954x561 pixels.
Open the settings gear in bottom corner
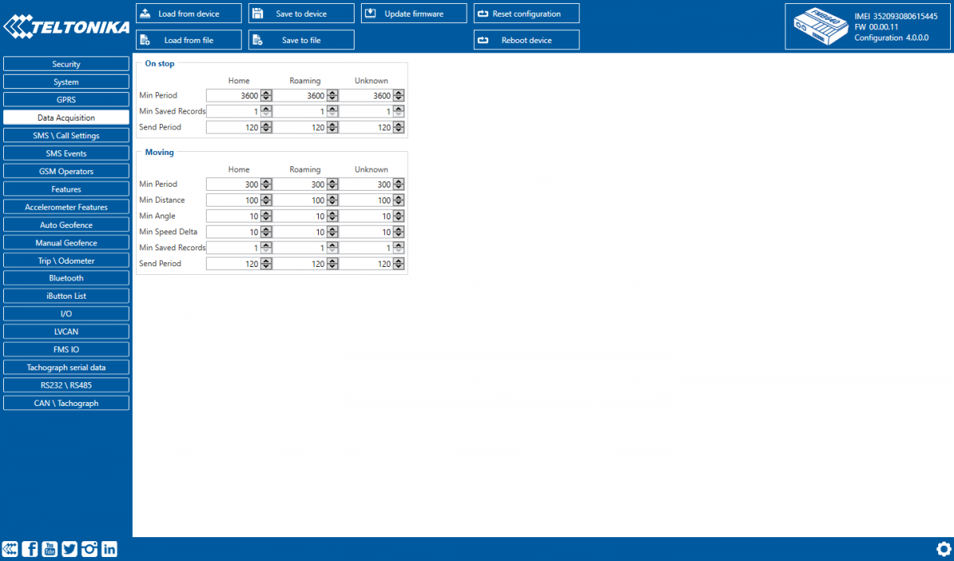944,548
